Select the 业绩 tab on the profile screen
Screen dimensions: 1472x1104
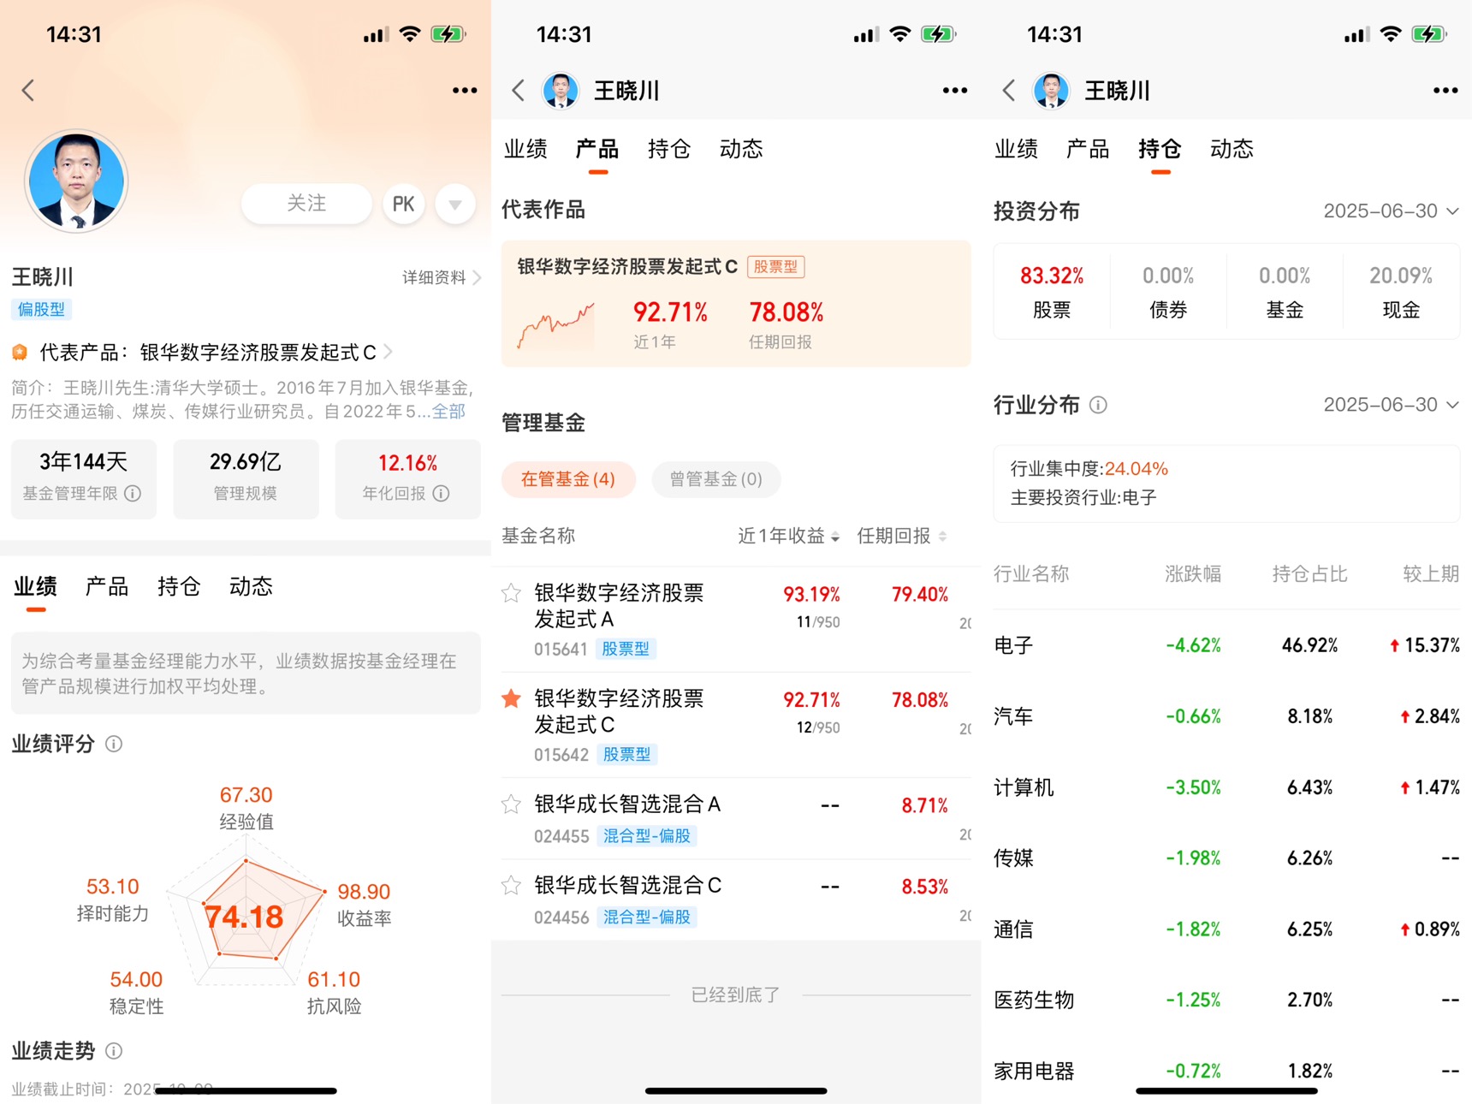click(35, 587)
